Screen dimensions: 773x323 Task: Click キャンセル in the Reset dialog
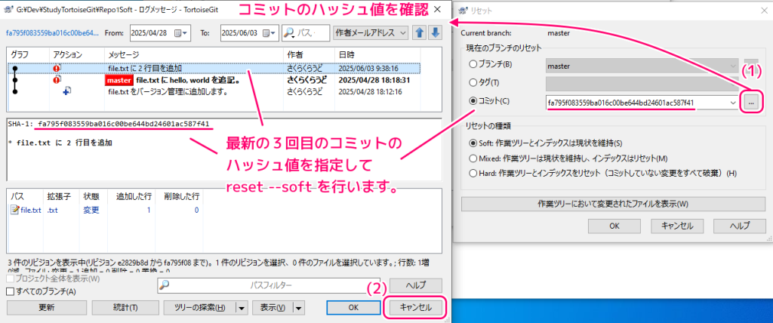(x=676, y=226)
